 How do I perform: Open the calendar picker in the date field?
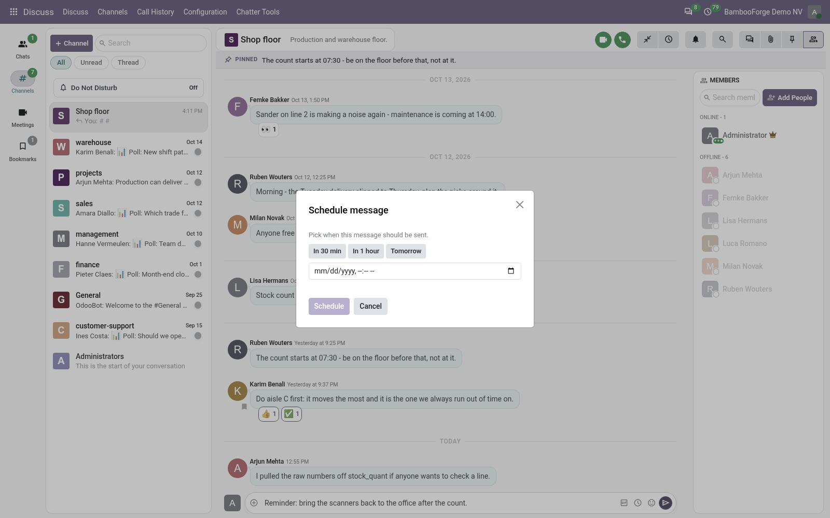511,271
